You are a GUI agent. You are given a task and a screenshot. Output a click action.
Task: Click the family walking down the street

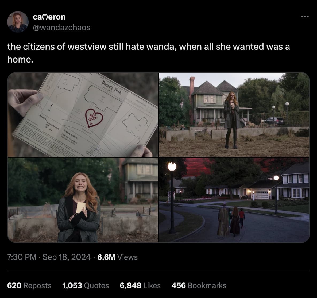point(231,221)
